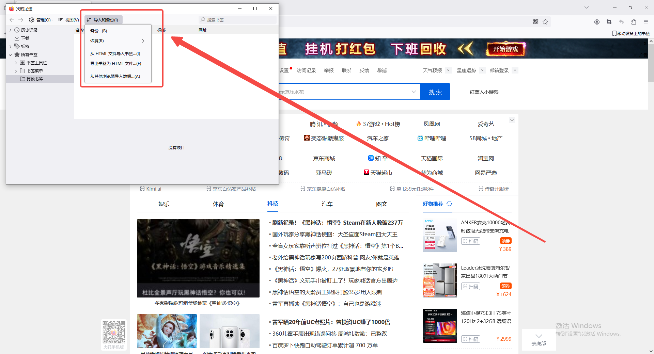The height and width of the screenshot is (354, 654).
Task: Open the Kimi.ai promo link
Action: click(x=151, y=189)
